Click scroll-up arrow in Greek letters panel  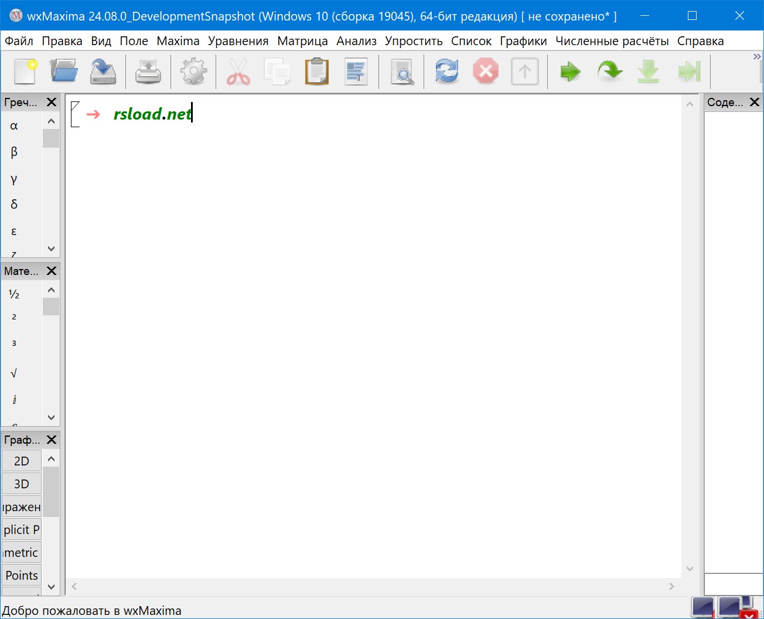[51, 121]
